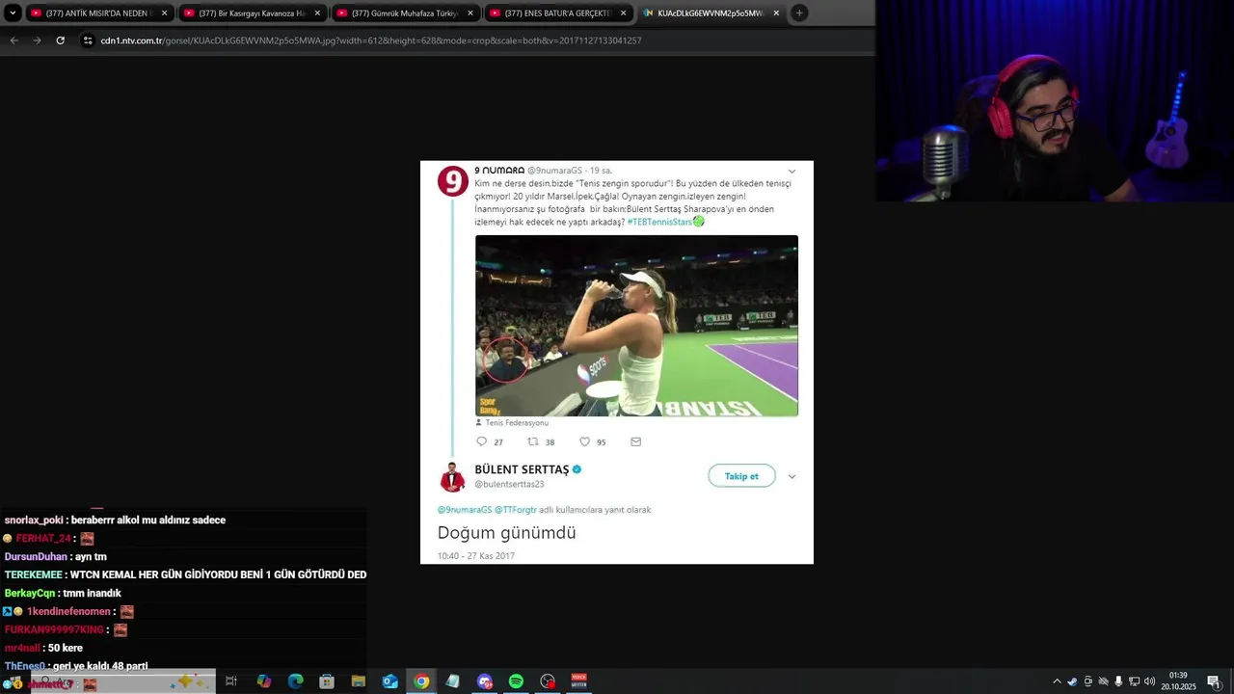
Task: Open File Explorer from the taskbar
Action: point(359,681)
